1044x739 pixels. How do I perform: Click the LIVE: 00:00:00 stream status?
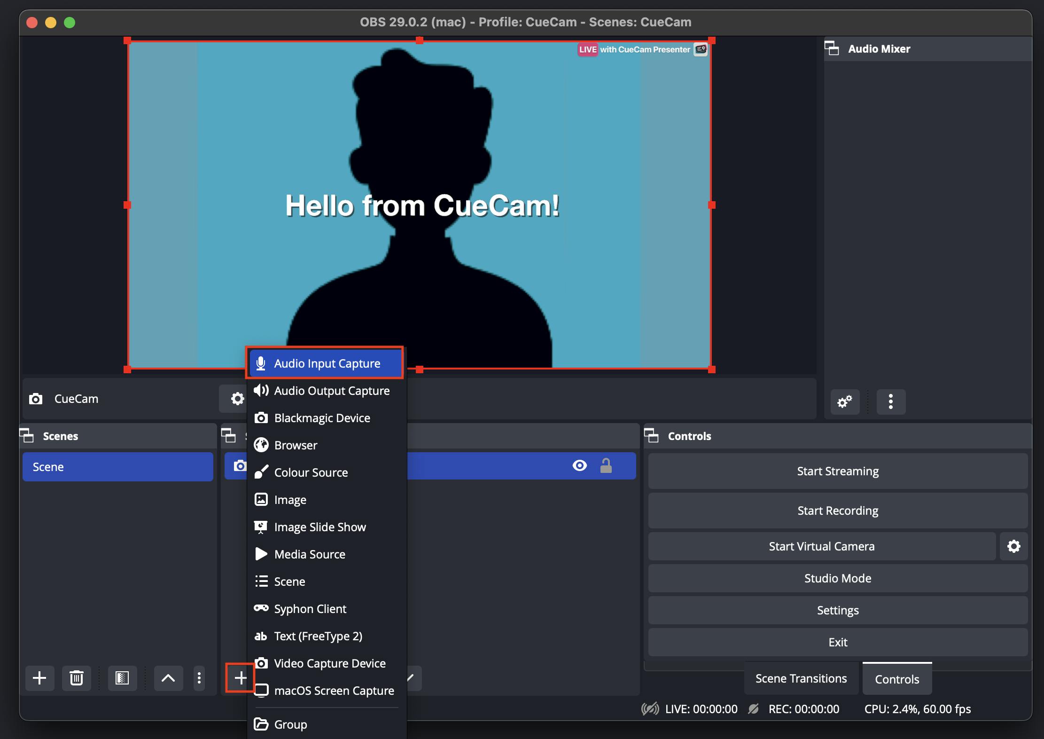click(701, 709)
